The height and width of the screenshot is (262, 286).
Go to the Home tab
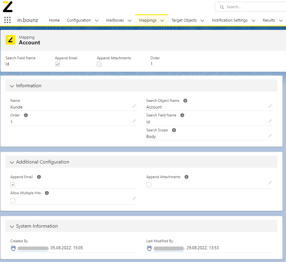point(54,20)
